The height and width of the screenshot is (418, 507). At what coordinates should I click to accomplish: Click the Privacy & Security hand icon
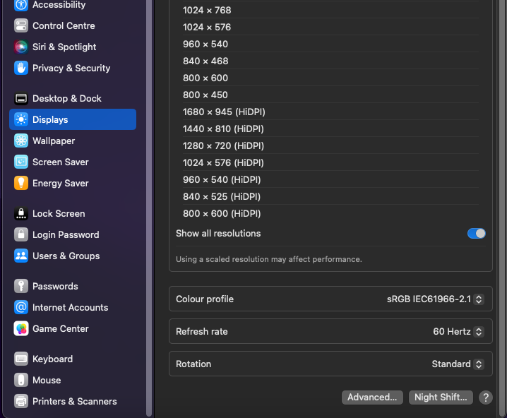point(21,68)
